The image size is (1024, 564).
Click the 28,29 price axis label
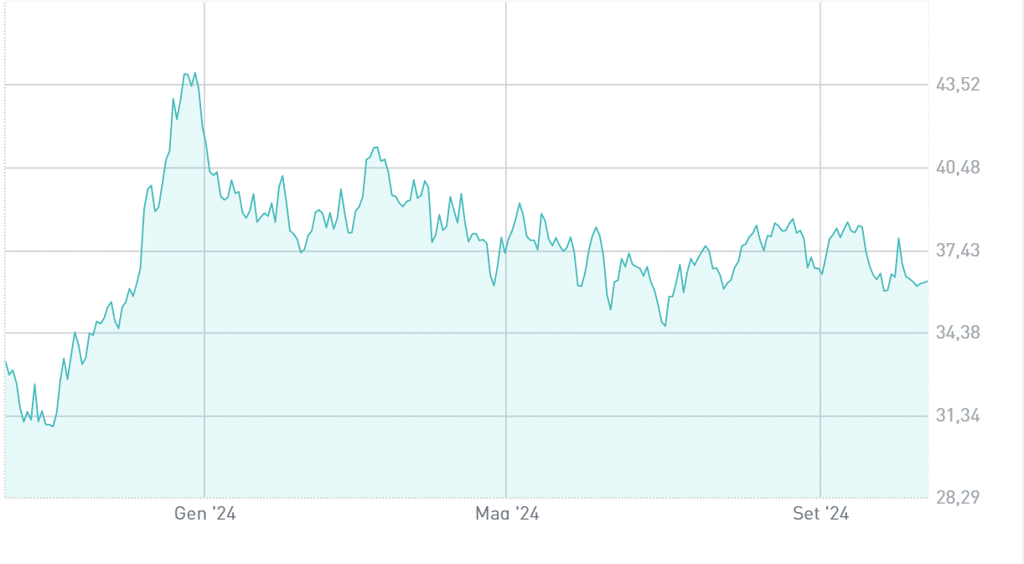coord(956,499)
